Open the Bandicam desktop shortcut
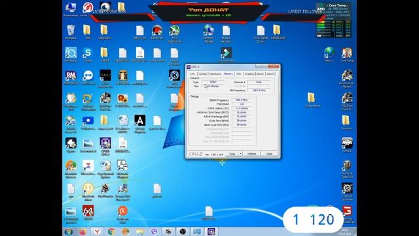The image size is (419, 236). pyautogui.click(x=157, y=32)
